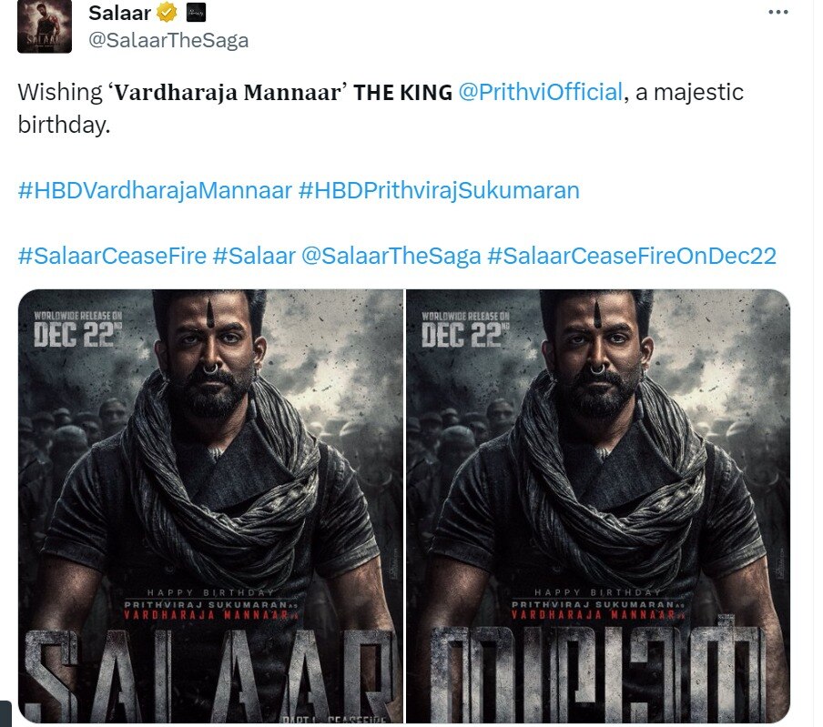Image resolution: width=823 pixels, height=727 pixels.
Task: Click the Salaar profile avatar
Action: [x=45, y=26]
